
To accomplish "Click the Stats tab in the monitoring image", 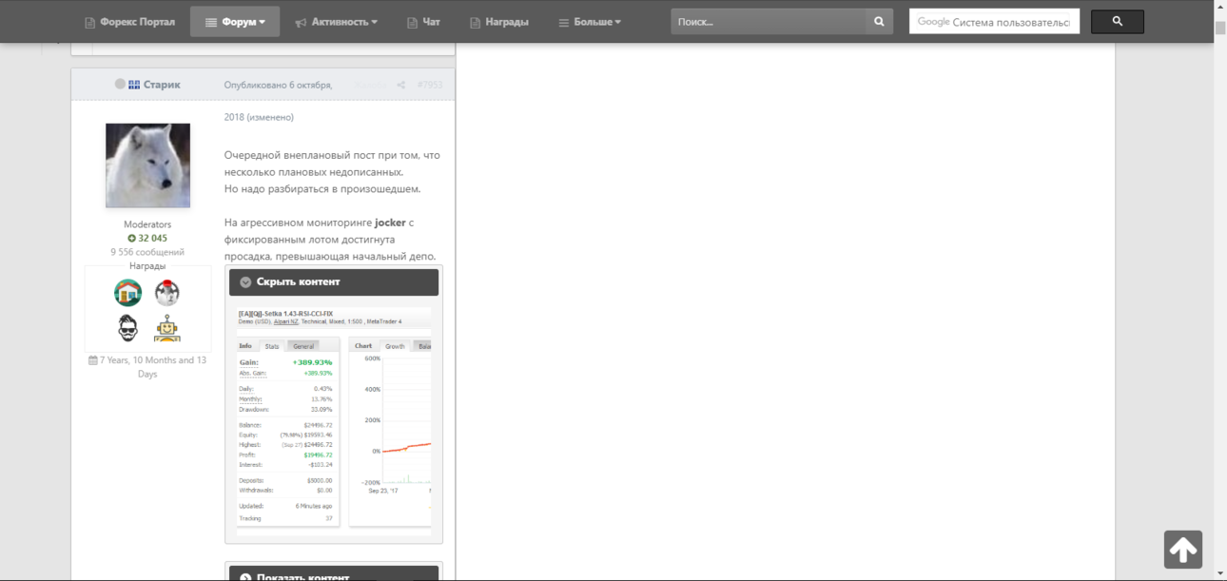I will point(272,346).
